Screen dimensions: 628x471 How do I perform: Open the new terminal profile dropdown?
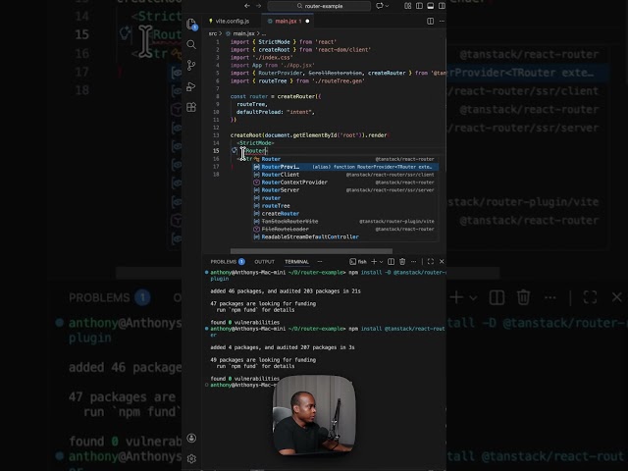coord(381,262)
